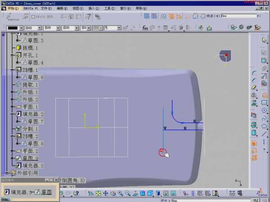Viewport: 270px width, 202px height.
Task: Select the arrow Select tool in right toolbar
Action: [x=264, y=40]
